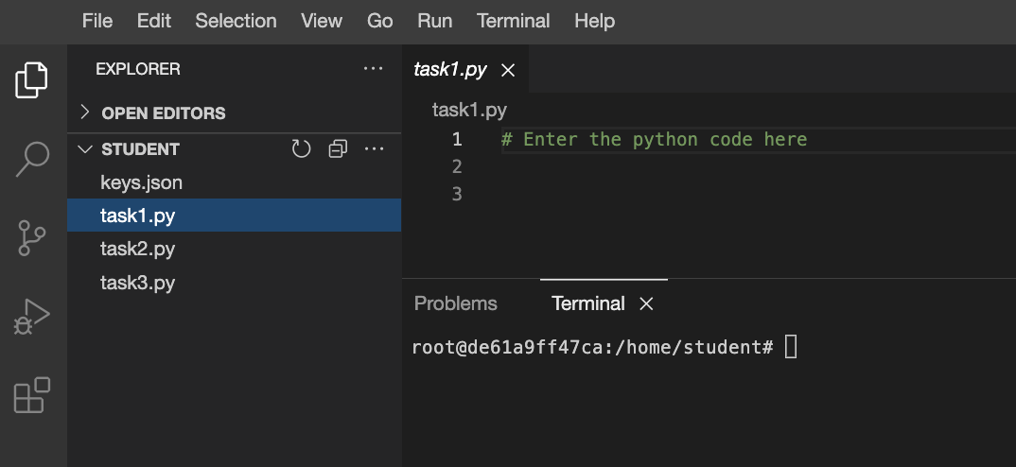Open the Explorer view in activity bar

coord(32,80)
